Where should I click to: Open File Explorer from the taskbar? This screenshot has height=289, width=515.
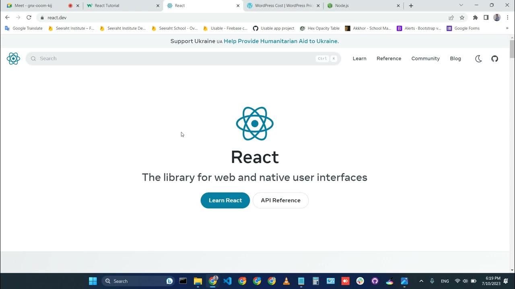click(x=198, y=281)
